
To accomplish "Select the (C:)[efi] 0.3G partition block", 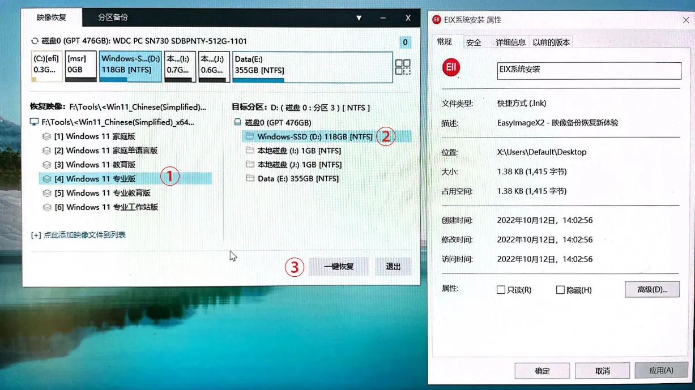I will pyautogui.click(x=46, y=66).
